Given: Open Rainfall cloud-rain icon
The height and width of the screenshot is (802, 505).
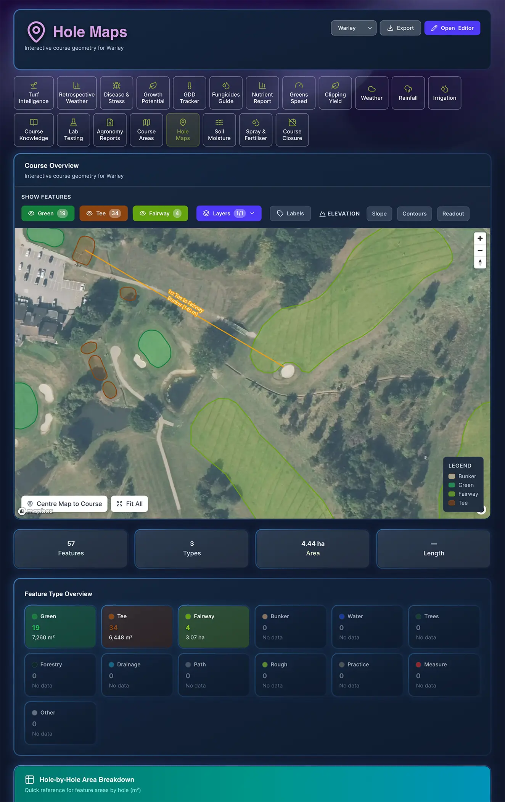Looking at the screenshot, I should tap(408, 89).
